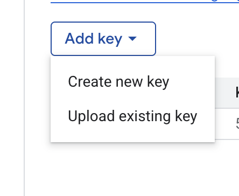
Task: Select the table row starting with 5
Action: coord(227,124)
